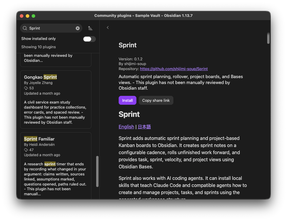287x221 pixels.
Task: Click the plugin list scrollbar
Action: click(x=97, y=171)
